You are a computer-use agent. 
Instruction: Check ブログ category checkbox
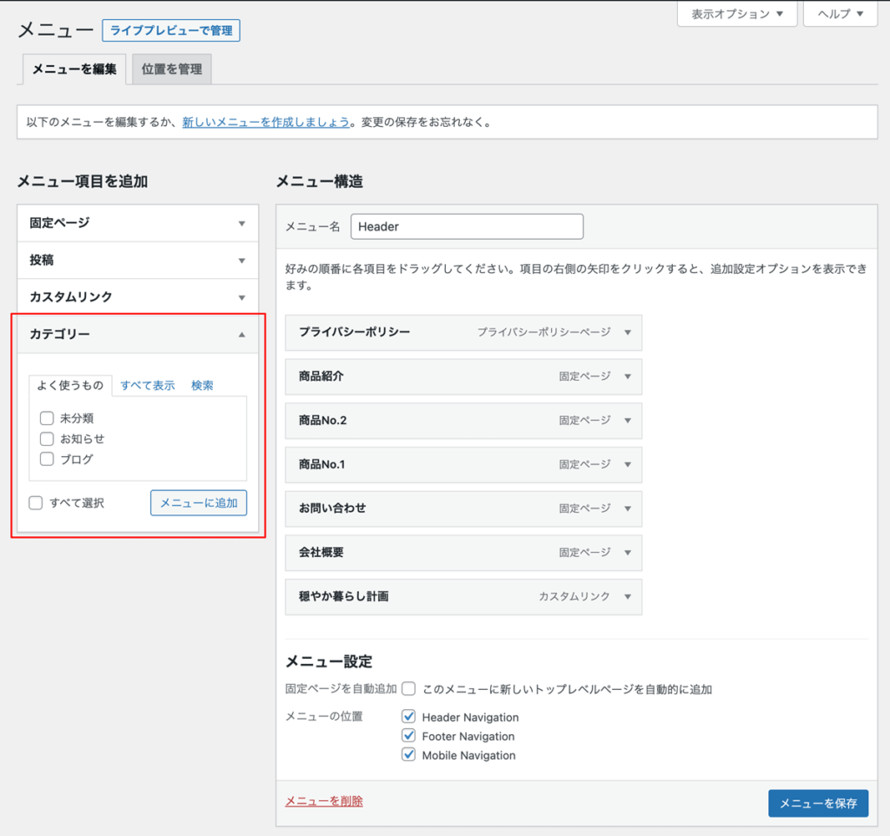(47, 459)
